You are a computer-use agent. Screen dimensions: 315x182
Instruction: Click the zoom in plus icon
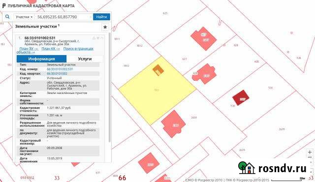pyautogui.click(x=310, y=152)
